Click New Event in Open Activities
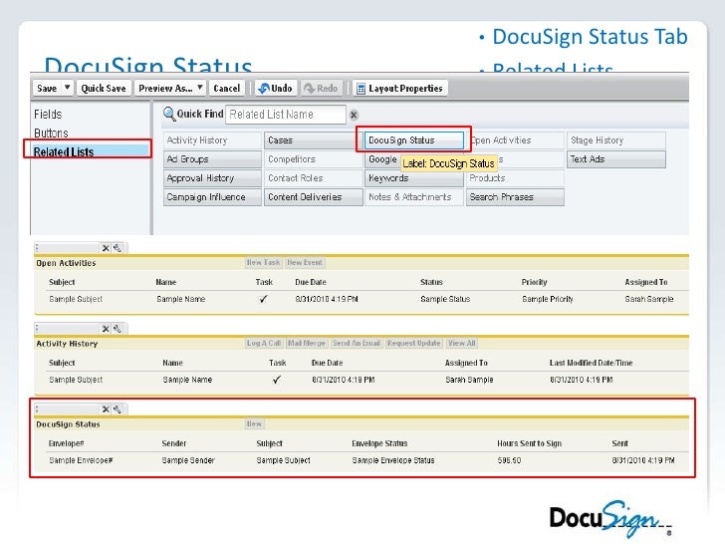This screenshot has width=725, height=544. (x=305, y=263)
